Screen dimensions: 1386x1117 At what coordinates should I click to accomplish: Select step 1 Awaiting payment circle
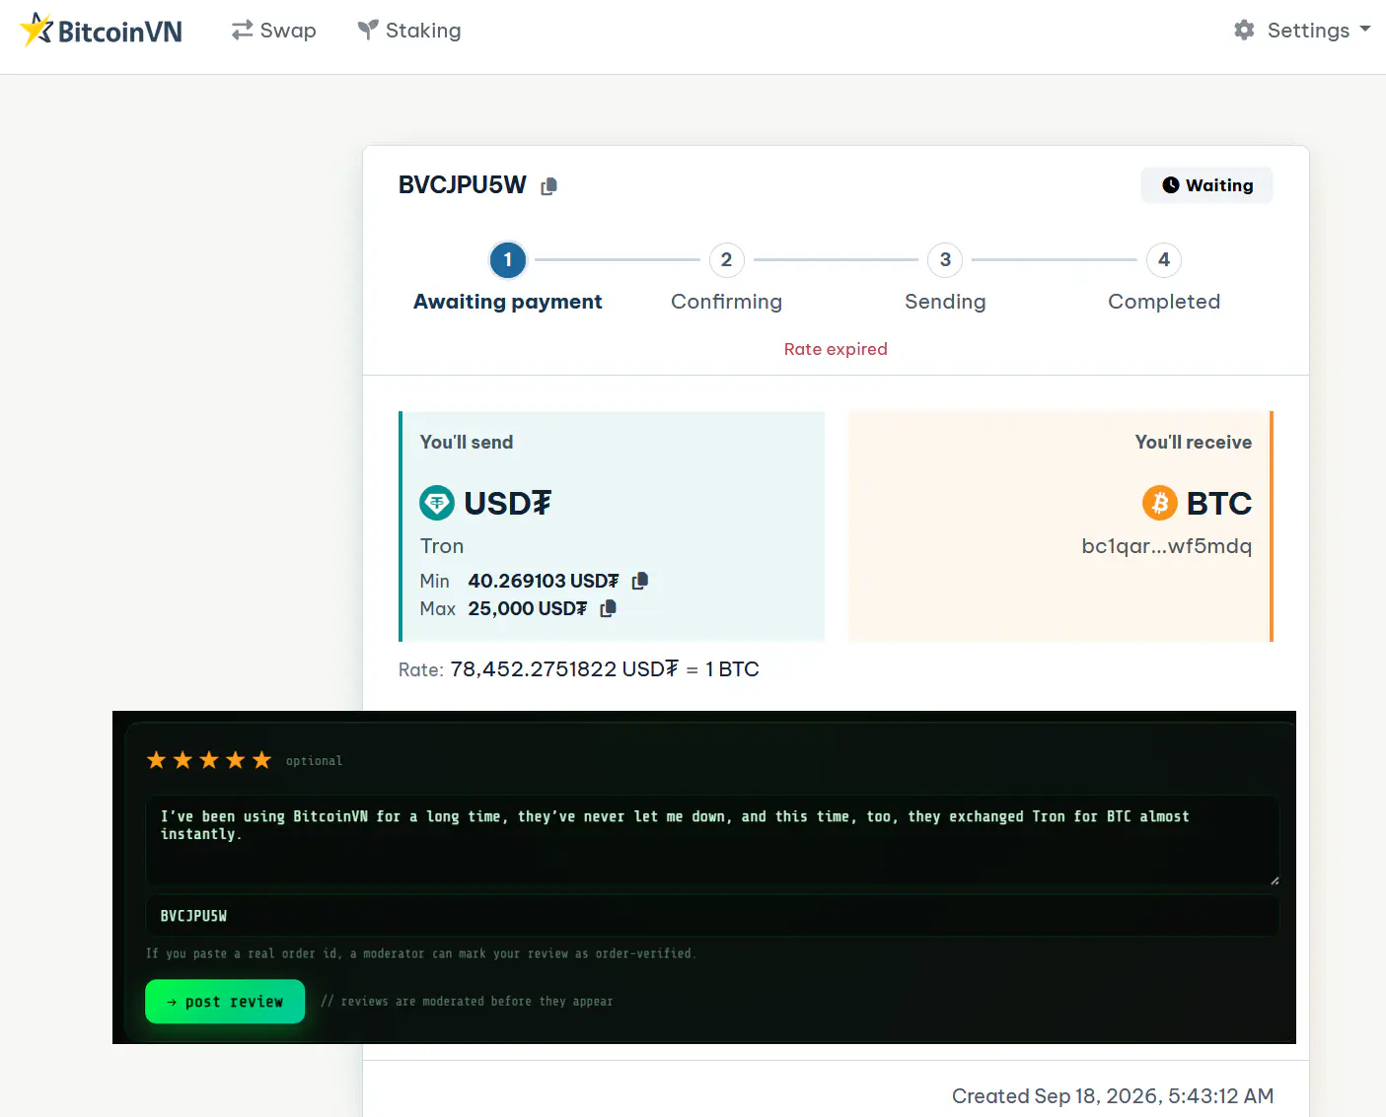(508, 260)
